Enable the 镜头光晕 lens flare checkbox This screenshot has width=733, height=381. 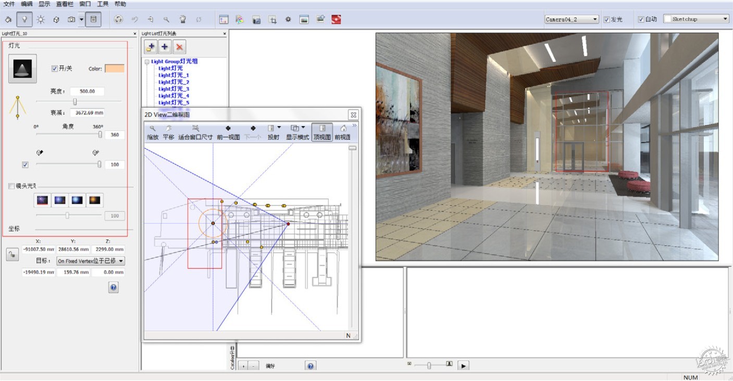click(12, 186)
